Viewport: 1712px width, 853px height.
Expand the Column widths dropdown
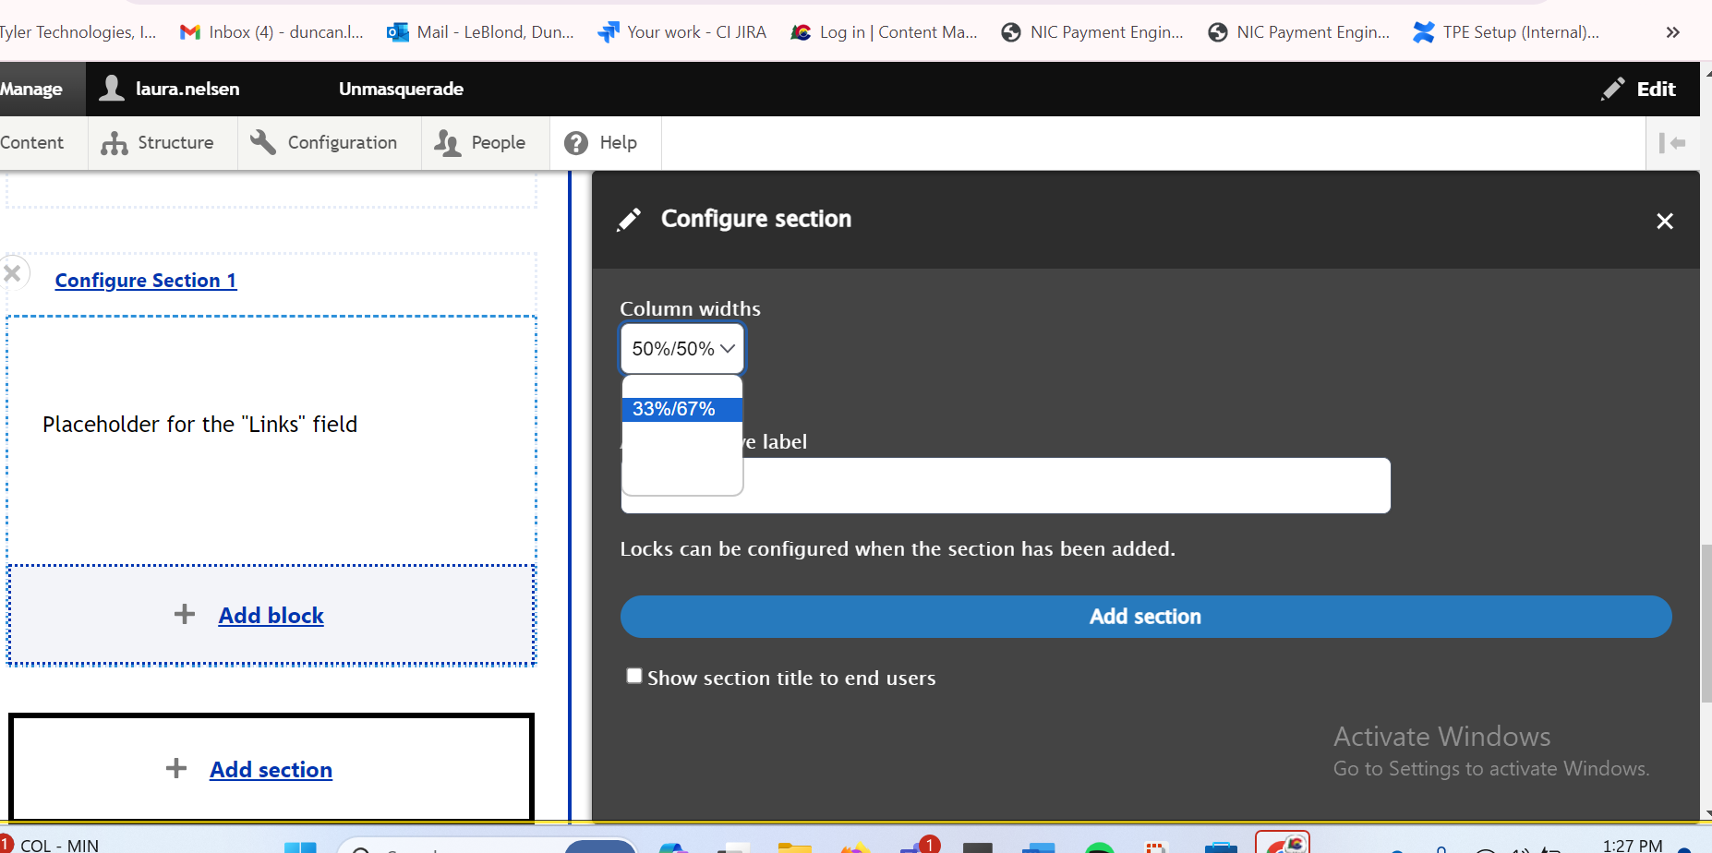click(682, 349)
